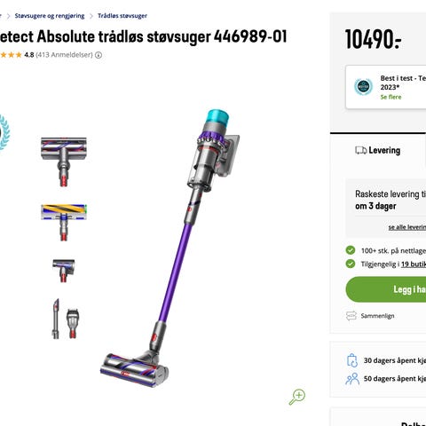This screenshot has height=426, width=426.
Task: Switch to the Levering tab
Action: (x=378, y=150)
